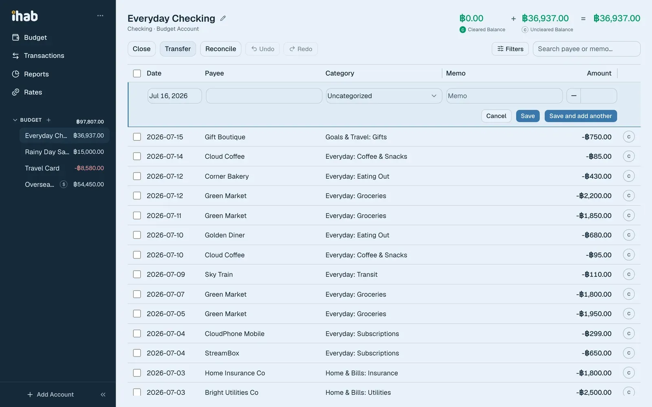This screenshot has width=652, height=407.
Task: Click Add Account in sidebar
Action: pyautogui.click(x=51, y=394)
